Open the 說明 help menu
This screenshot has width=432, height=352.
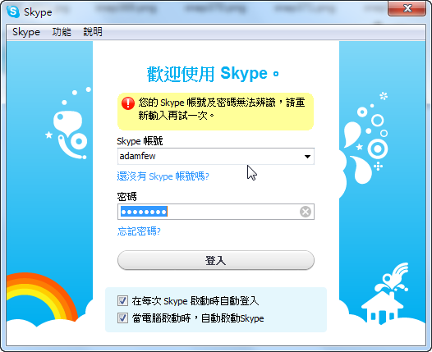tap(93, 32)
